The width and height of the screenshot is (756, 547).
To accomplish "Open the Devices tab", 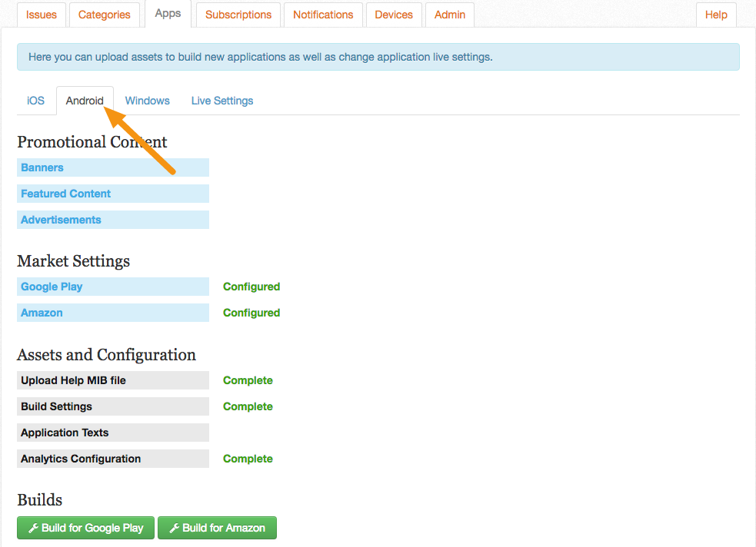I will [394, 15].
